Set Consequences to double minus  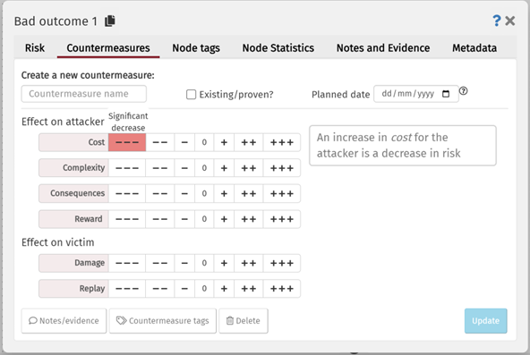tap(160, 194)
